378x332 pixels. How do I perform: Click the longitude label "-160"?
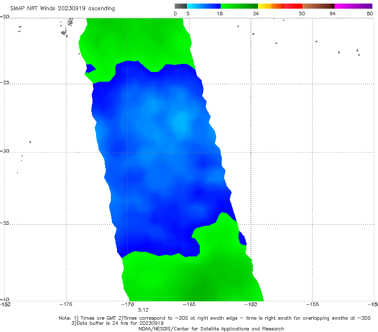pos(251,304)
